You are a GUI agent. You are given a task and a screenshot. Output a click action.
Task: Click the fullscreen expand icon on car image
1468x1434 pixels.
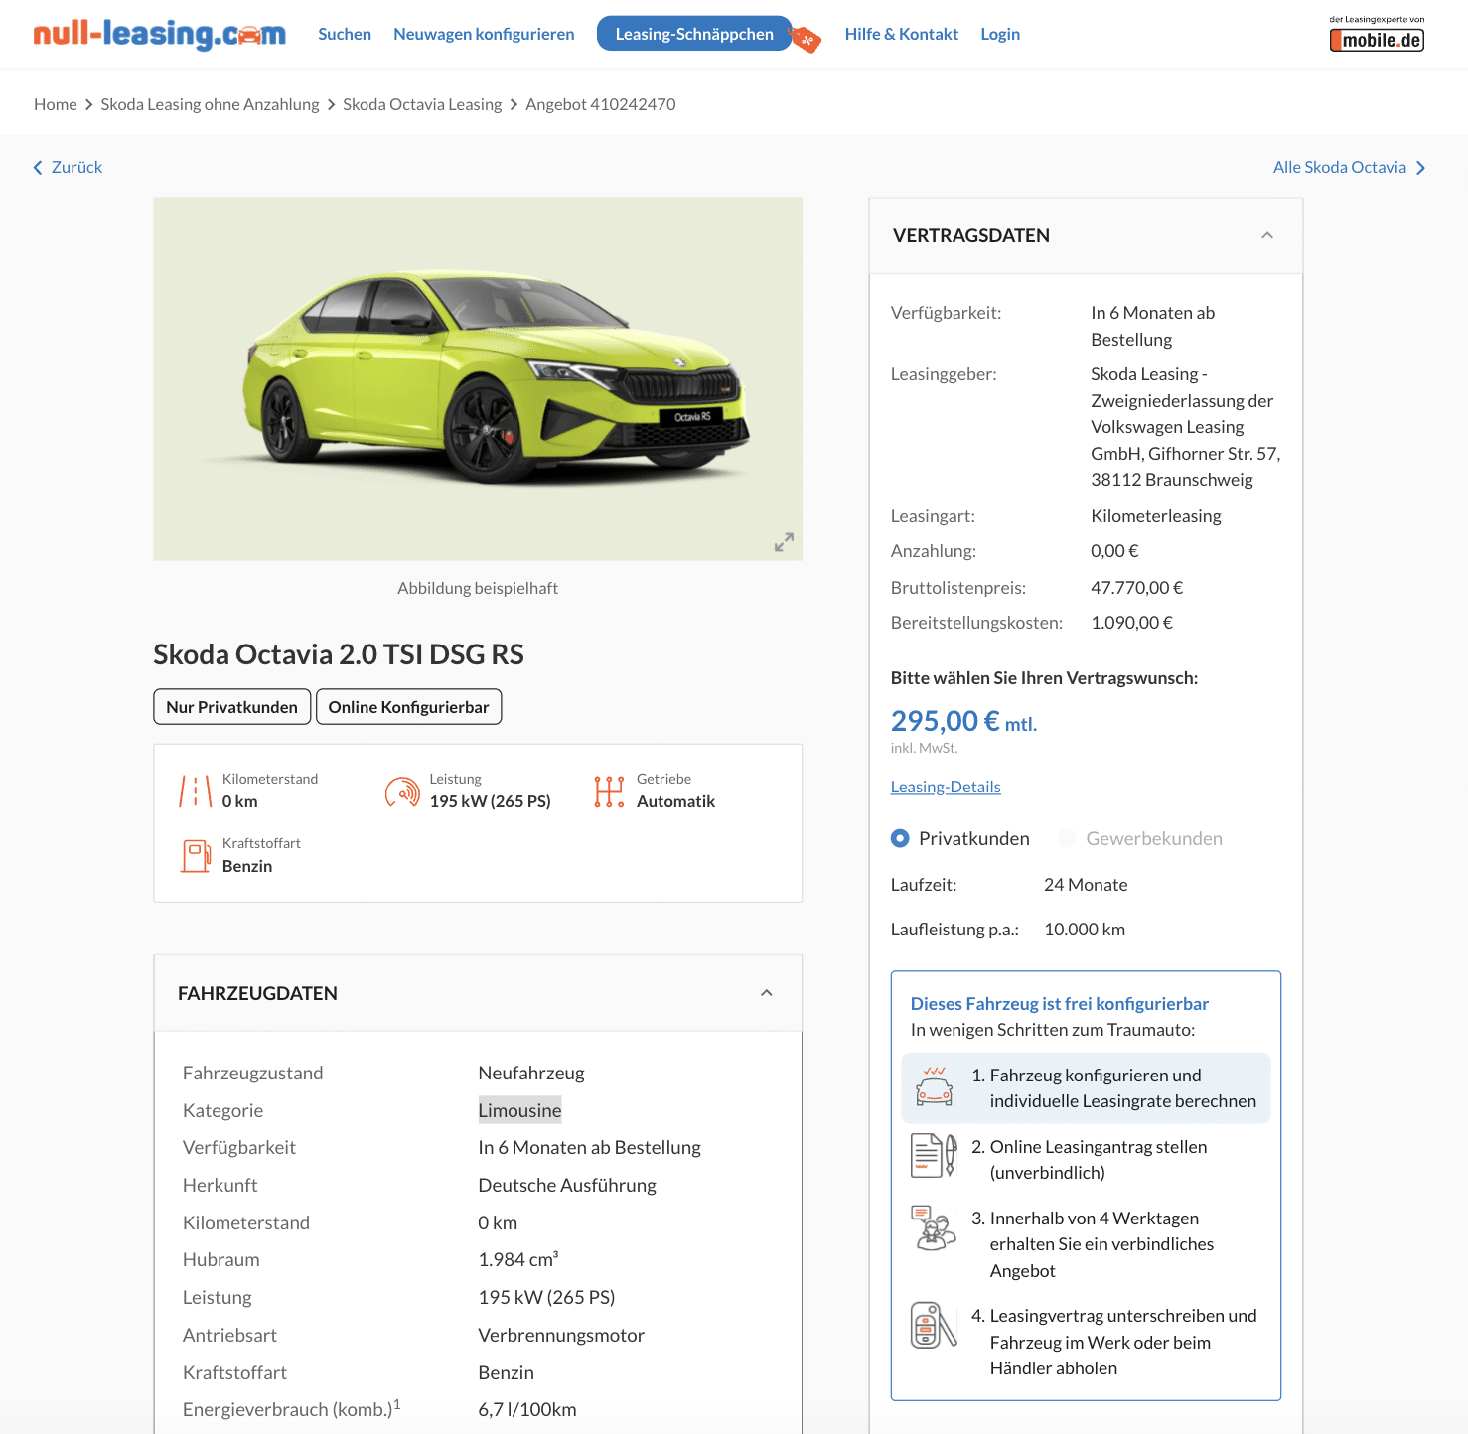click(784, 542)
